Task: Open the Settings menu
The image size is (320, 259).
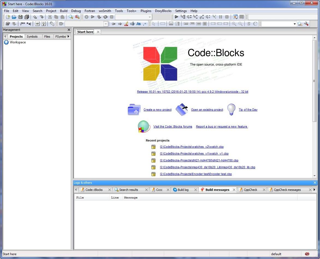Action: 181,11
